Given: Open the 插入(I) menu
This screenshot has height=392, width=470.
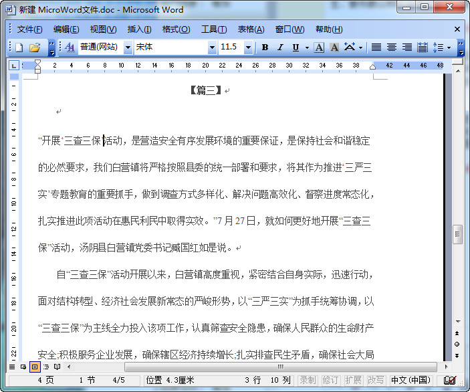Looking at the screenshot, I should point(139,29).
